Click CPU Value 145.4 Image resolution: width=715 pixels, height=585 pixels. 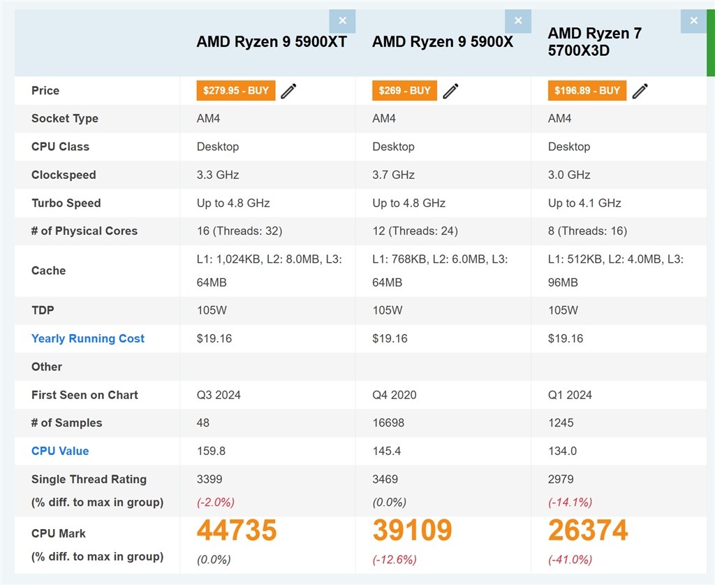click(387, 451)
